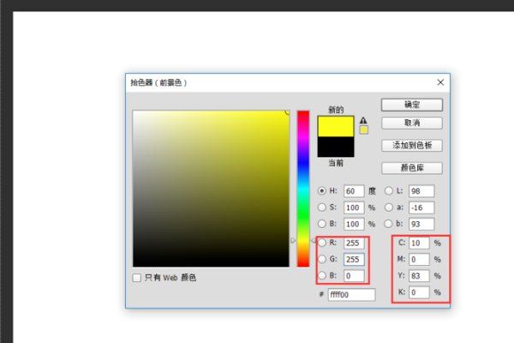Select the H hue radio button
514x343 pixels.
coord(322,191)
